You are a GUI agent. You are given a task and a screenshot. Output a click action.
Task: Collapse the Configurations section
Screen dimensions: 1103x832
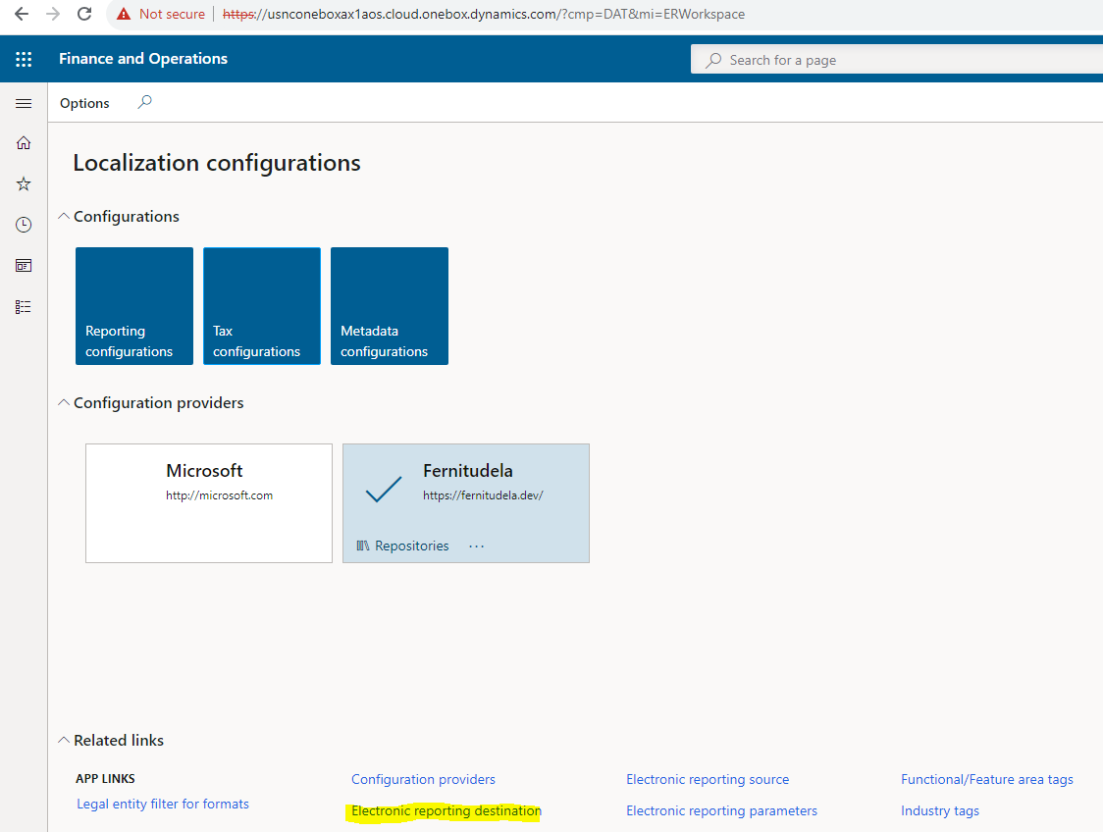pos(64,216)
